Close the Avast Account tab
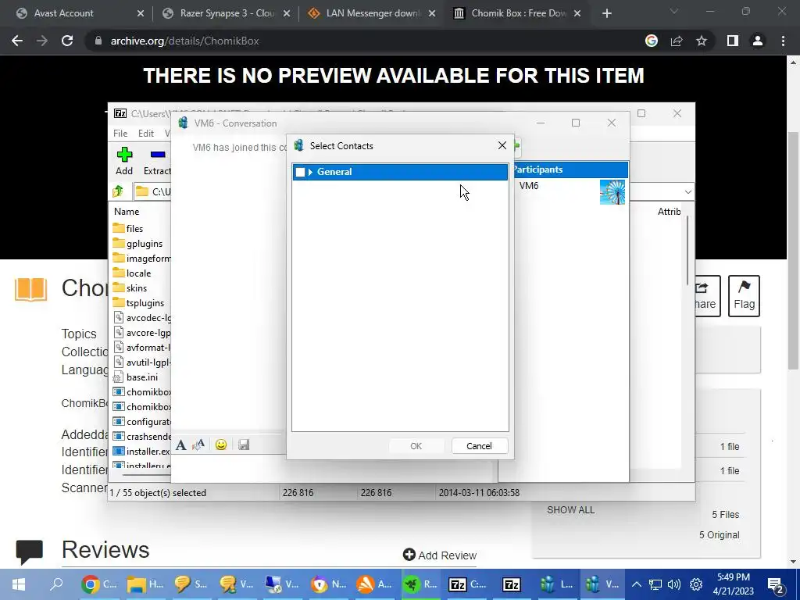 141,14
